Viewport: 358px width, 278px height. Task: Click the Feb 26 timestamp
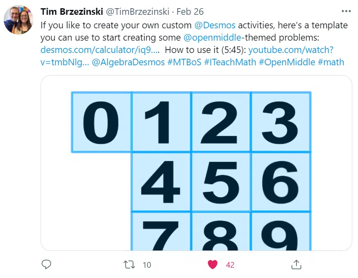pos(190,11)
